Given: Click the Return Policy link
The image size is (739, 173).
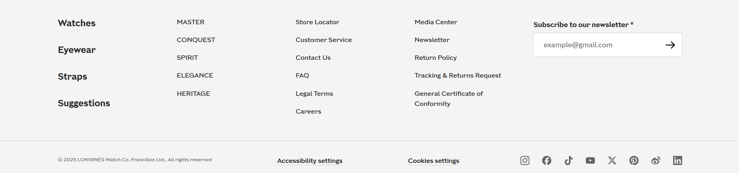Looking at the screenshot, I should [x=436, y=57].
